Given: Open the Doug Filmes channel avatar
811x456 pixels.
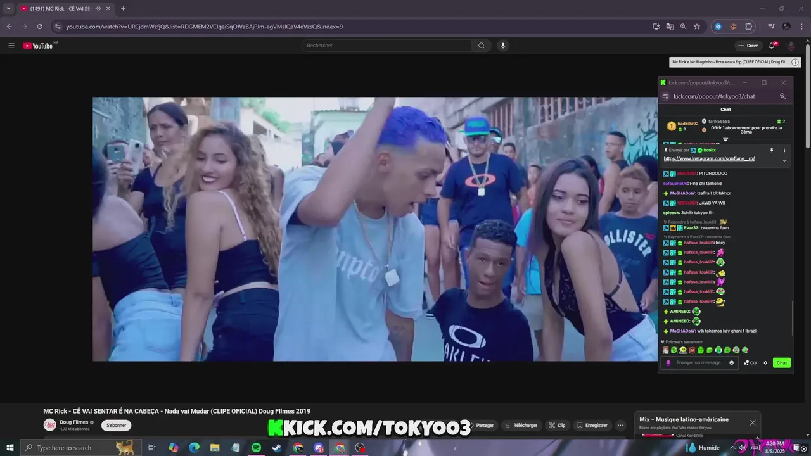Looking at the screenshot, I should click(x=49, y=425).
